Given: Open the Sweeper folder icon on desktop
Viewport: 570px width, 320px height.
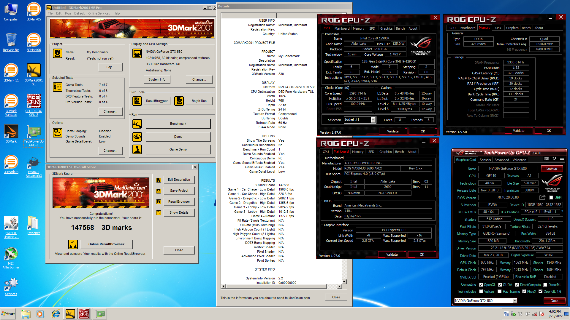Looking at the screenshot, I should pos(34,225).
